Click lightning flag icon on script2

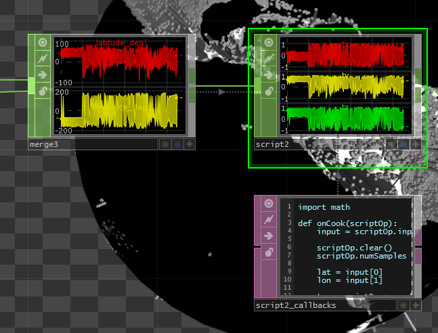(269, 59)
